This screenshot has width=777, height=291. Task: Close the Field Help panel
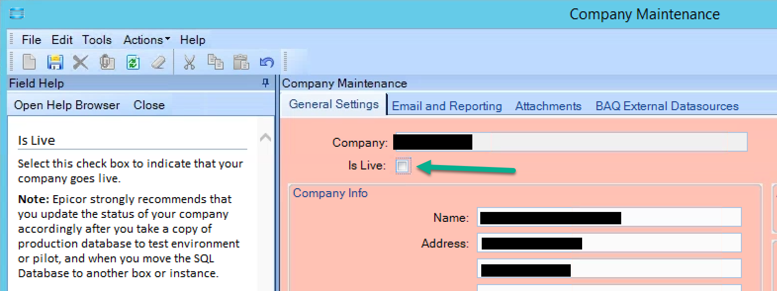pyautogui.click(x=149, y=105)
